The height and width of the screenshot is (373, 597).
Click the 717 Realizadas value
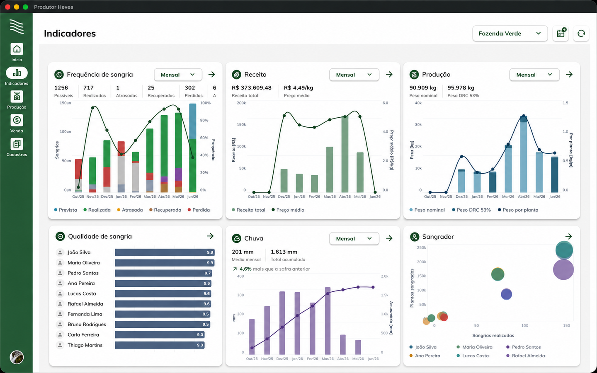click(88, 88)
